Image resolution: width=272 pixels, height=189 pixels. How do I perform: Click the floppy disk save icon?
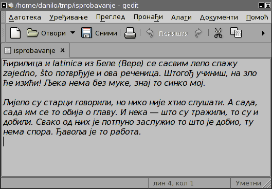[86, 32]
